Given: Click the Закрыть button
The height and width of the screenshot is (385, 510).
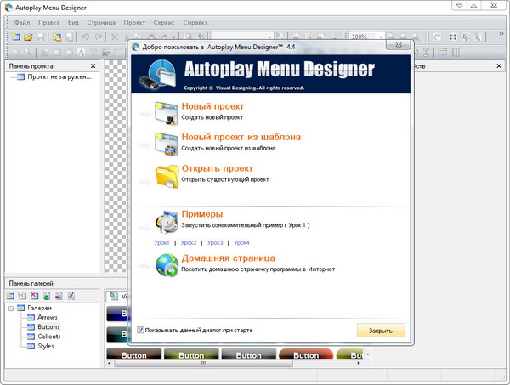Looking at the screenshot, I should pyautogui.click(x=381, y=331).
